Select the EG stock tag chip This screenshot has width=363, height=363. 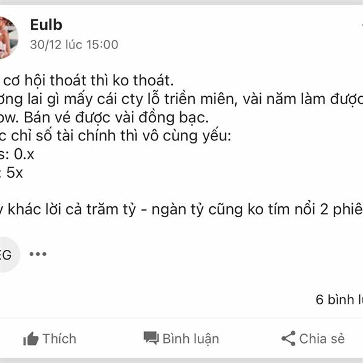tap(8, 255)
